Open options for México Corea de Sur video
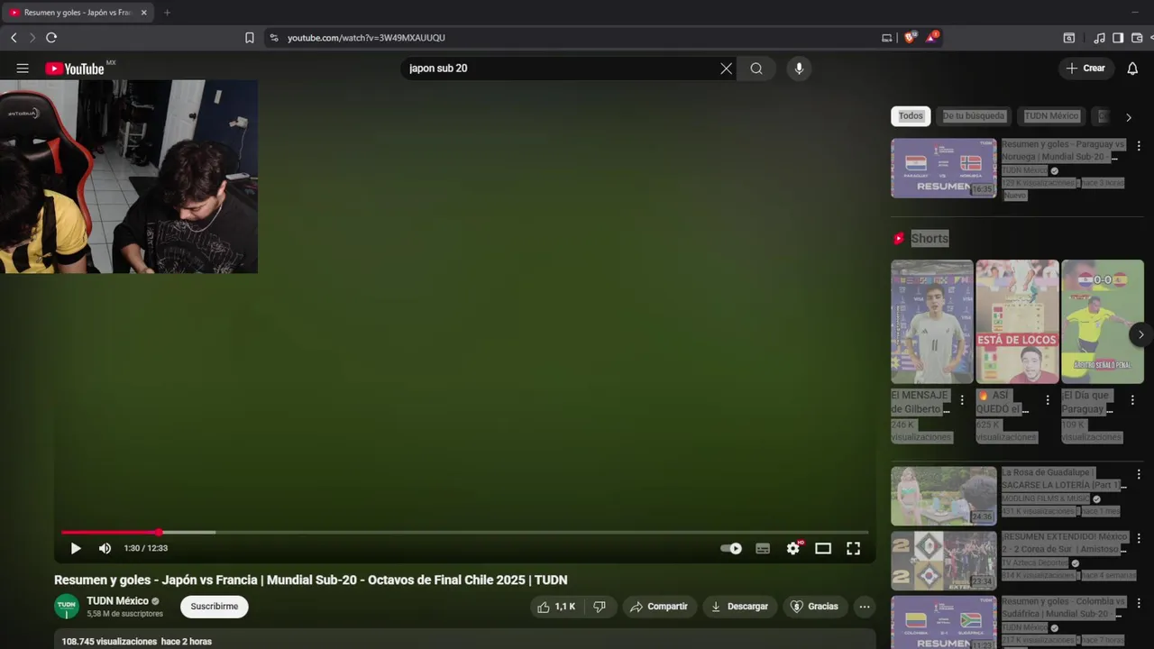 (x=1139, y=539)
